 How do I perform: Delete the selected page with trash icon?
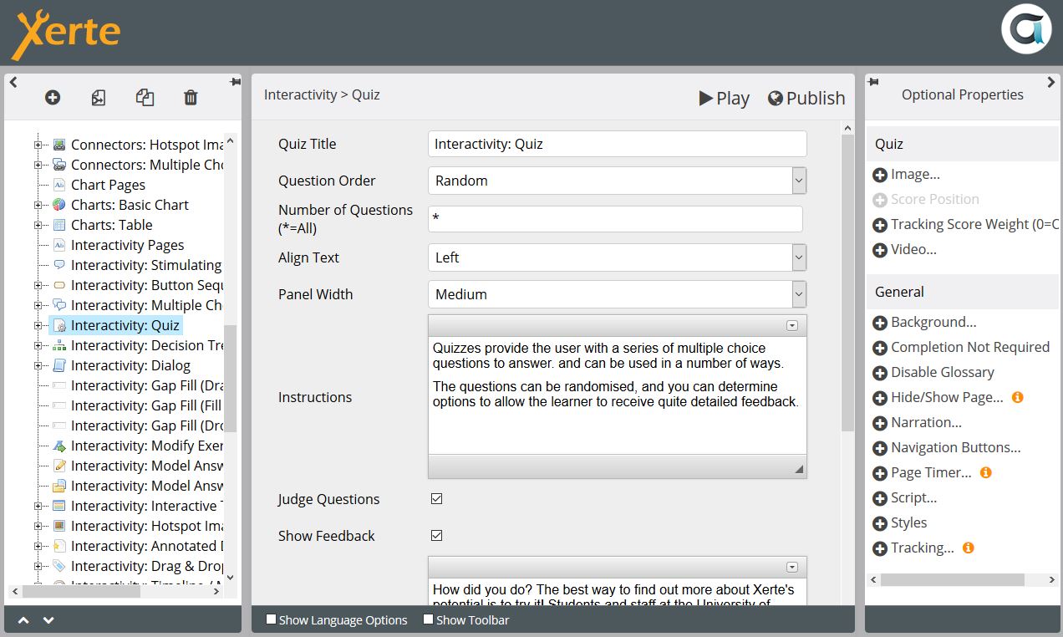coord(191,98)
